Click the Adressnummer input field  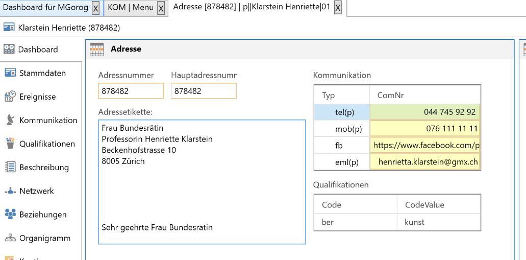[131, 91]
